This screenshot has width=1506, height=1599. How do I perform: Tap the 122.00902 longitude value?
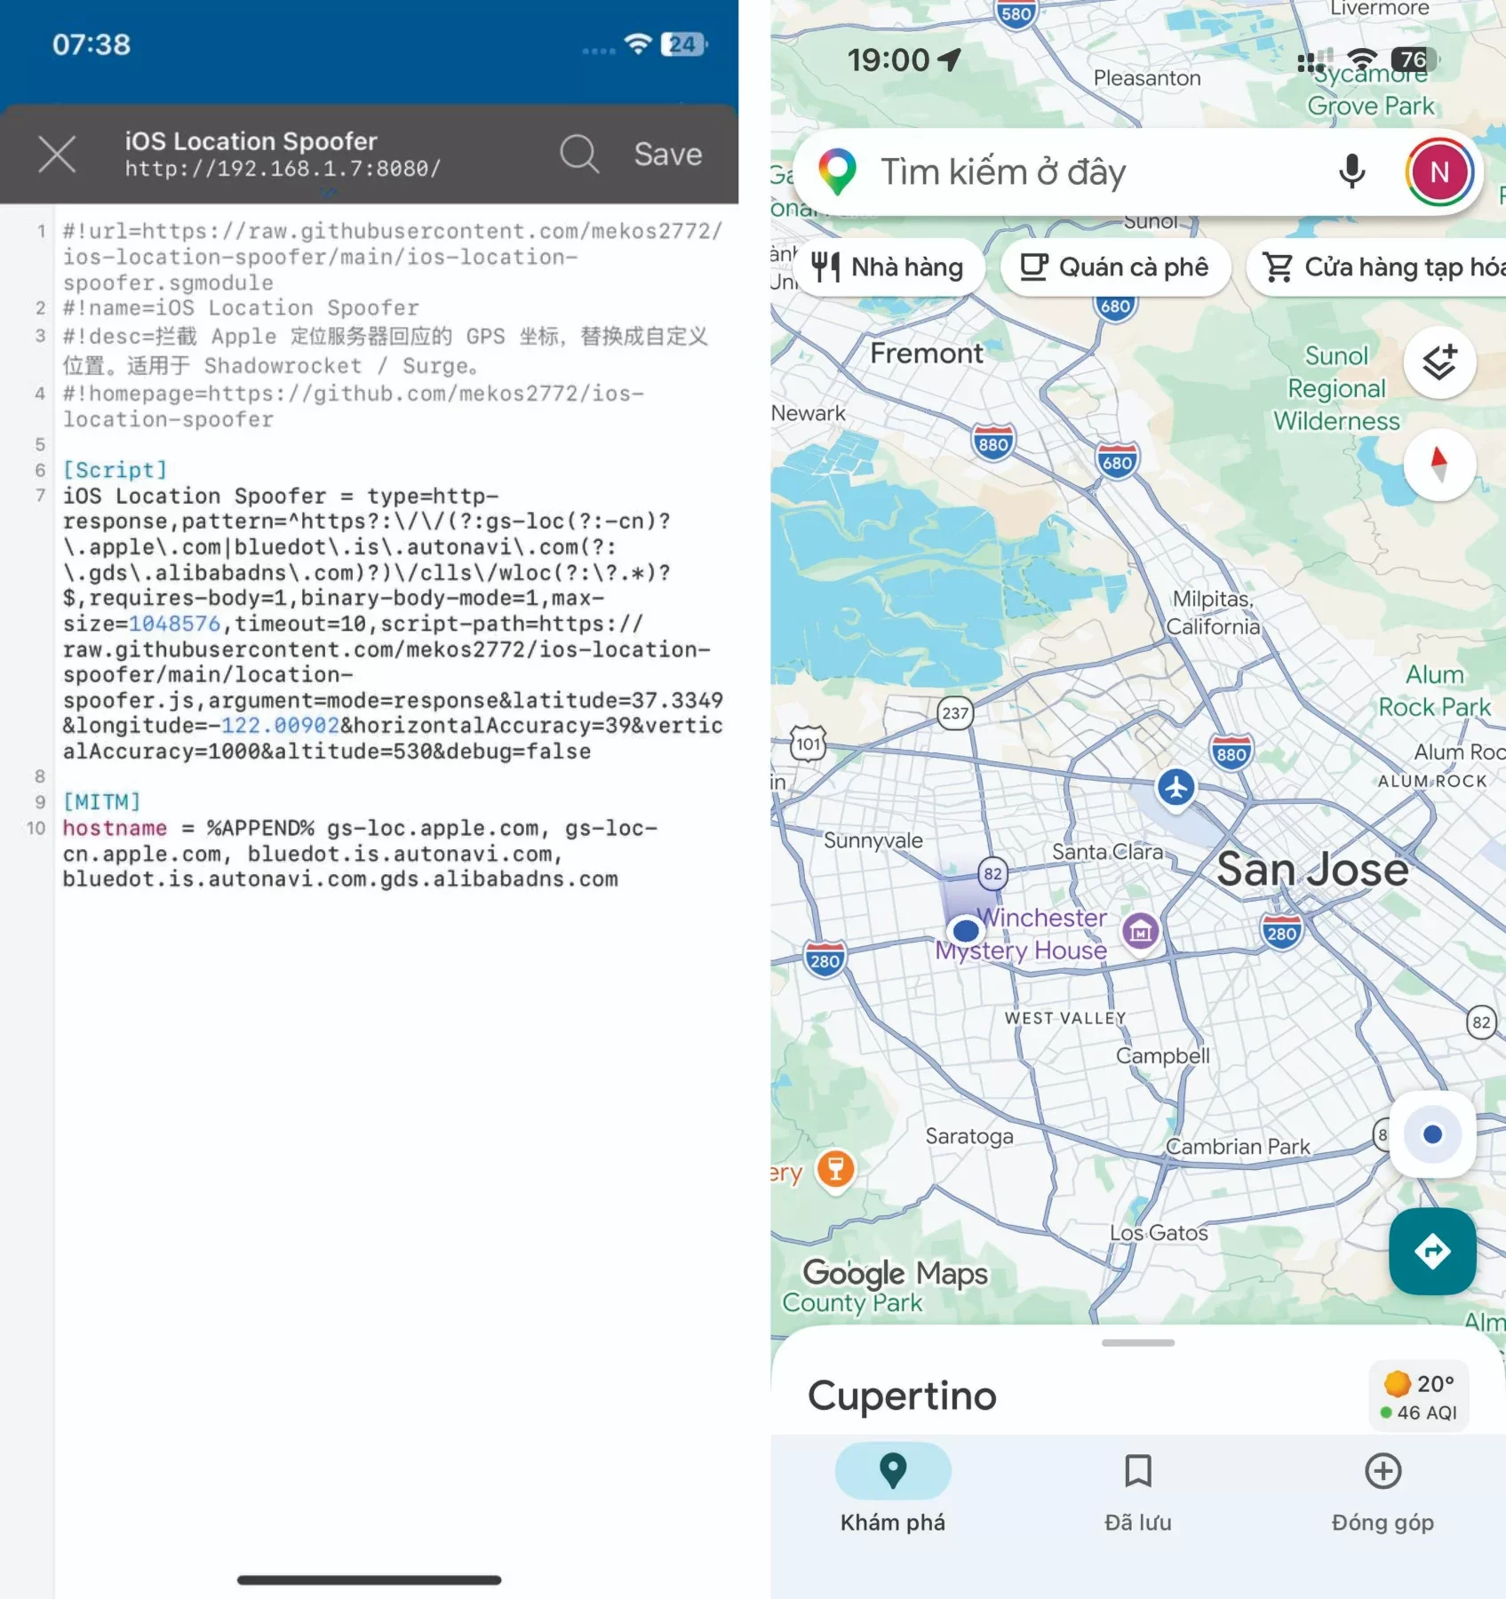281,726
